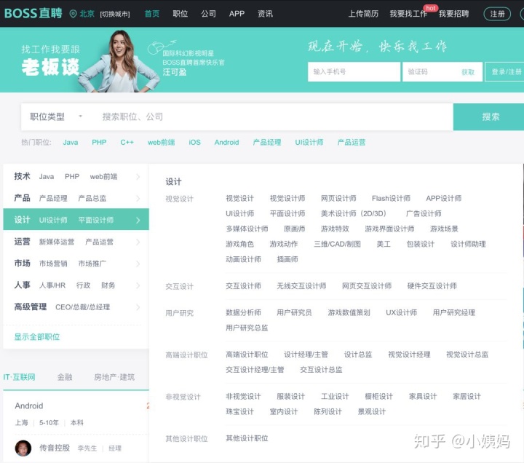Click the 登录/注册 button

click(x=504, y=71)
